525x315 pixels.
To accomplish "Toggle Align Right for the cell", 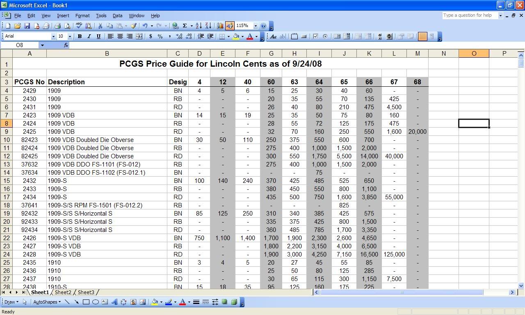I will tap(129, 36).
